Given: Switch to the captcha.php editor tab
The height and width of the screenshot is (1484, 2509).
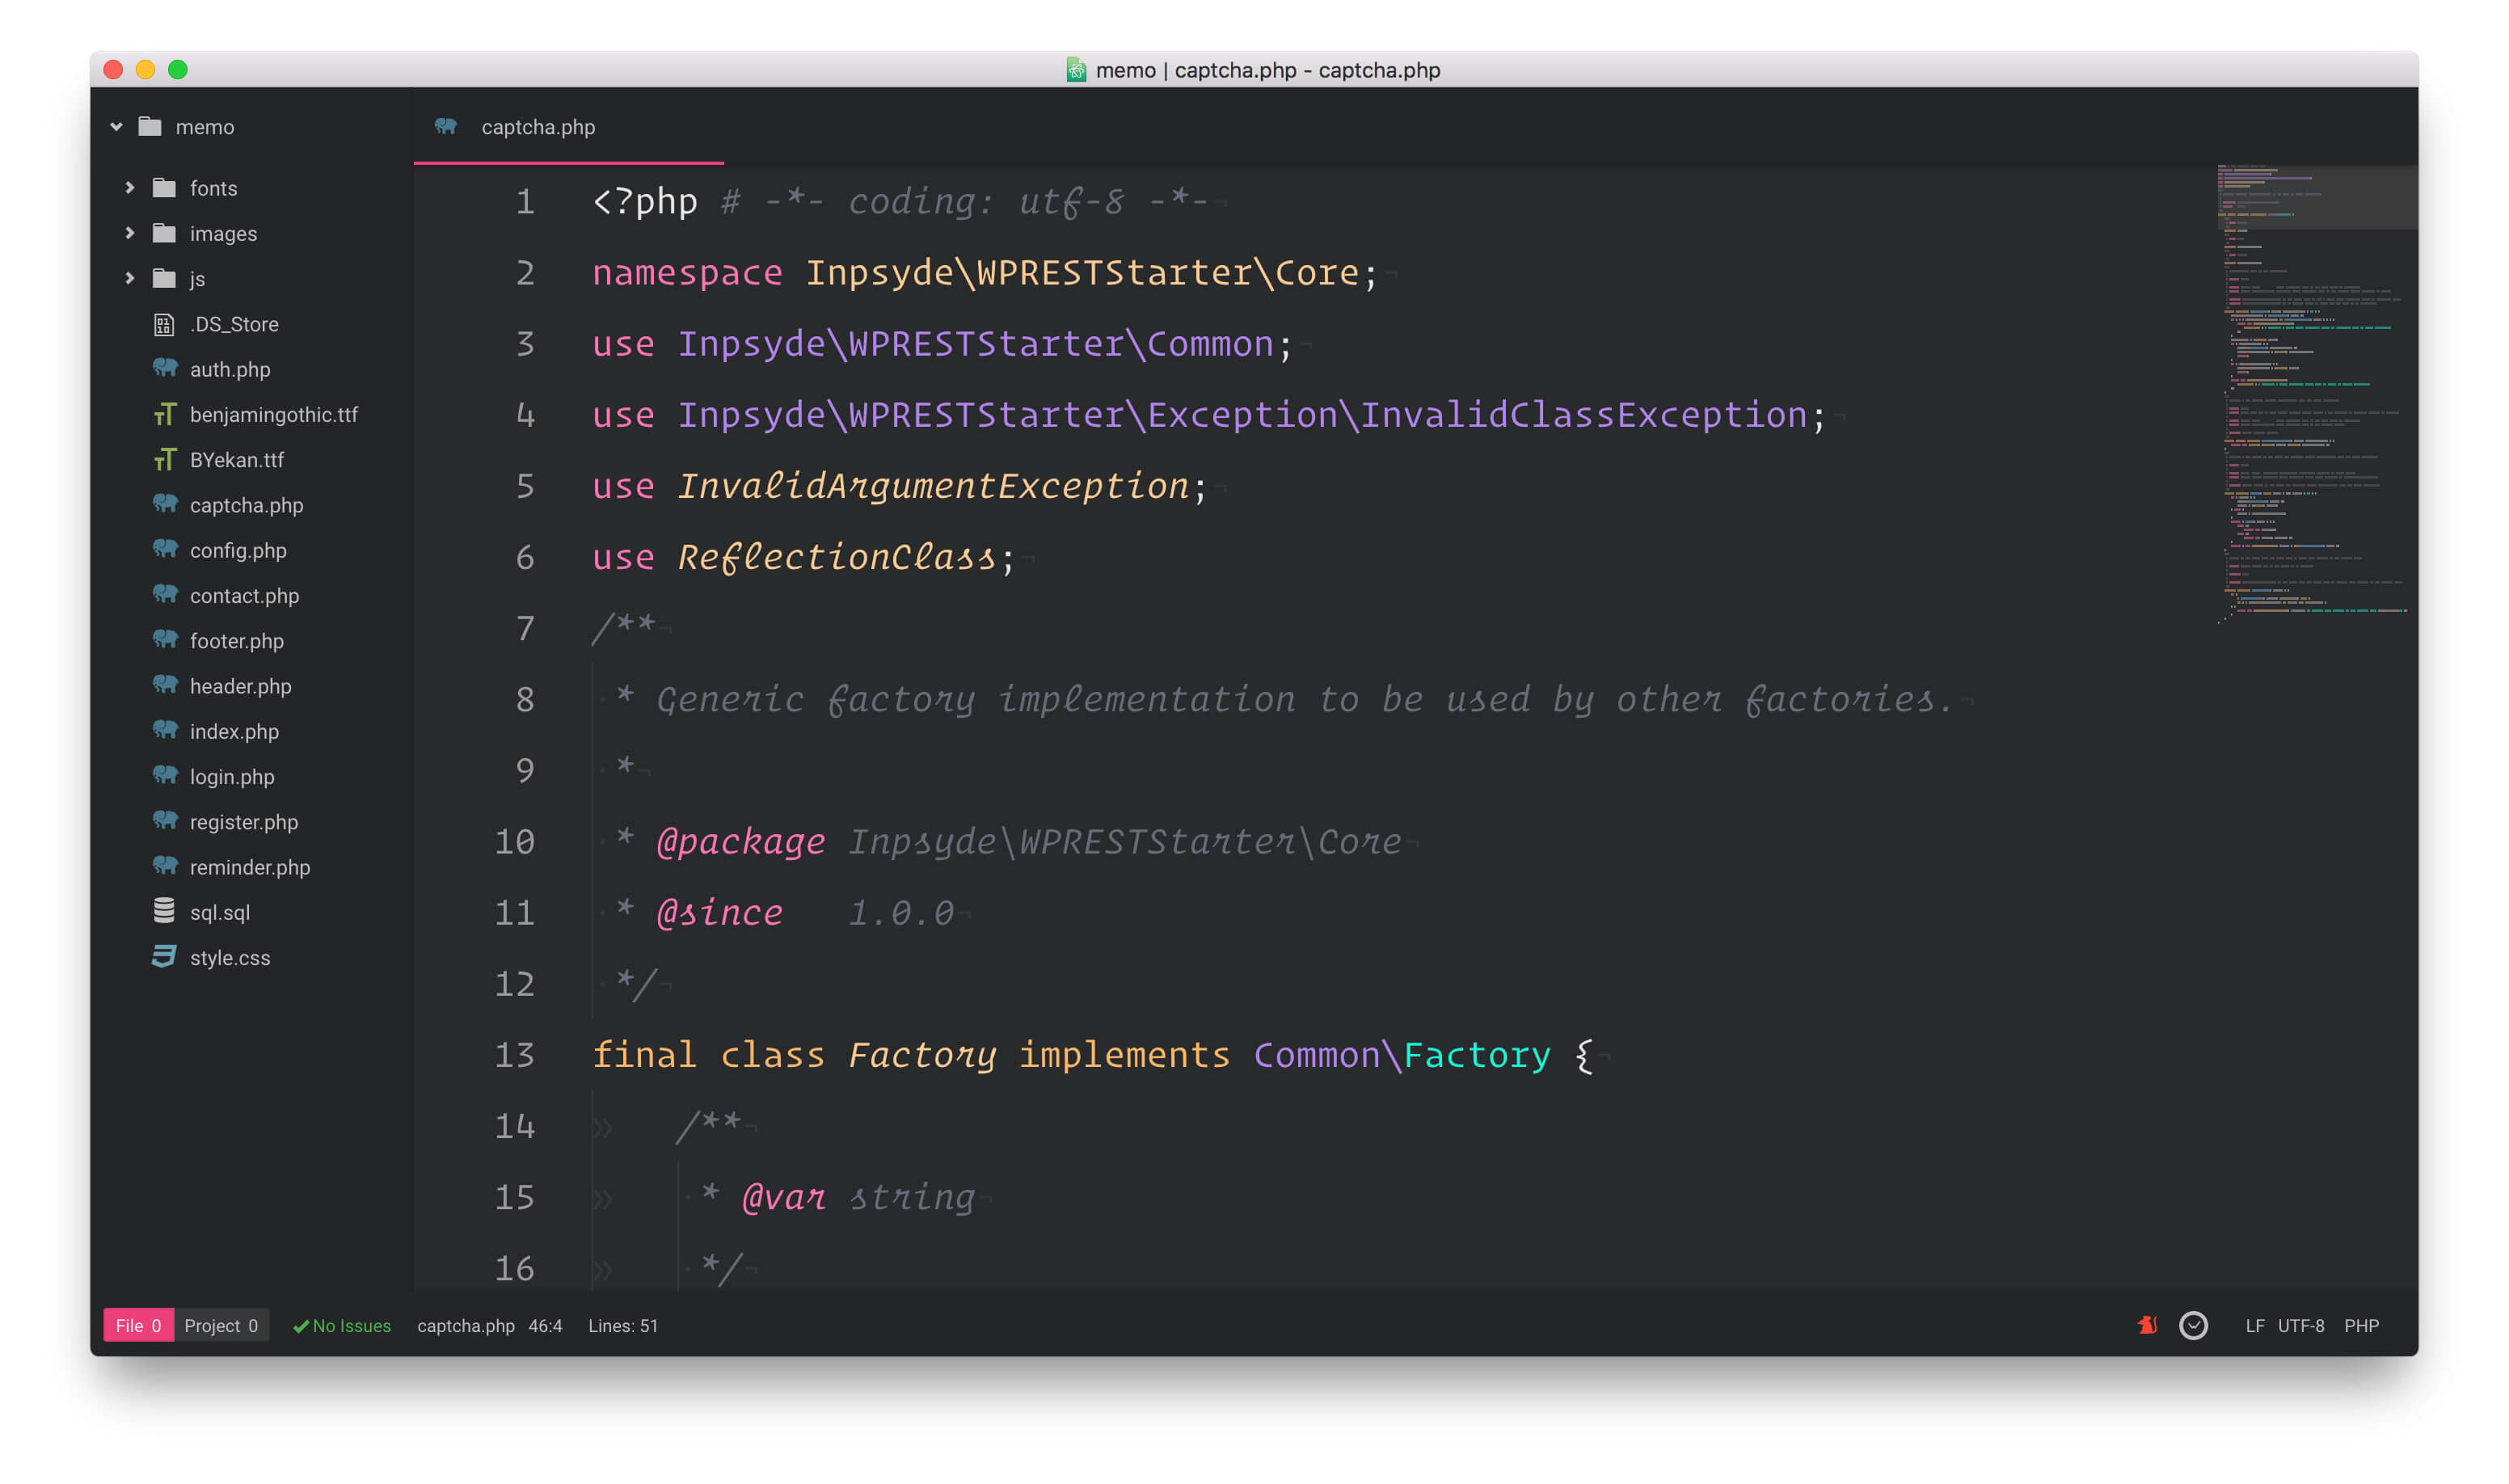Looking at the screenshot, I should pyautogui.click(x=538, y=127).
